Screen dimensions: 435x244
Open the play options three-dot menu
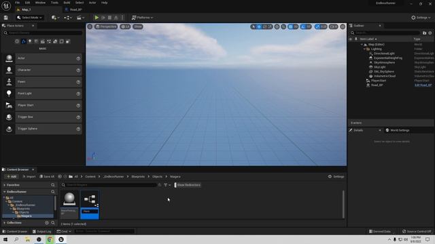tap(122, 18)
